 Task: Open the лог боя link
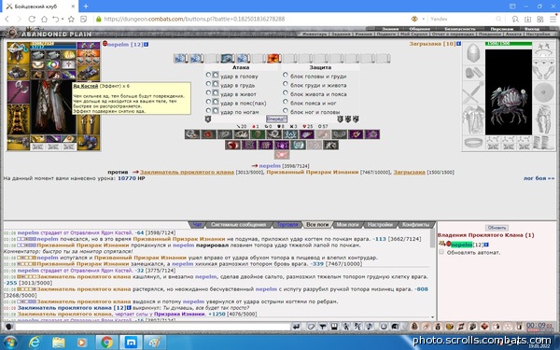click(539, 178)
